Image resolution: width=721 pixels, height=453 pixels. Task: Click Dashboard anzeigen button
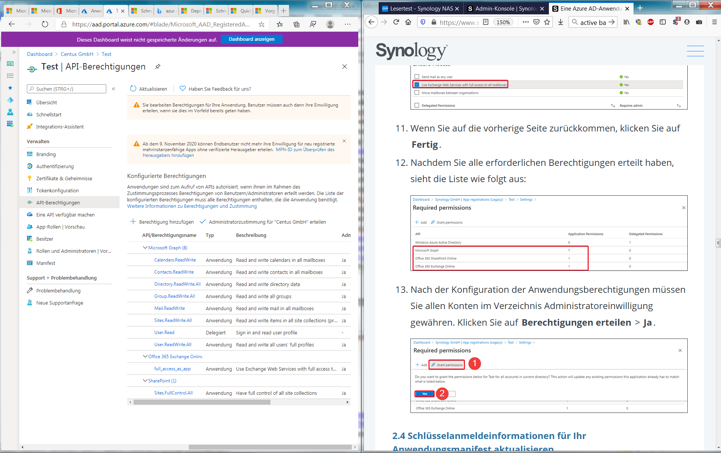pyautogui.click(x=252, y=39)
